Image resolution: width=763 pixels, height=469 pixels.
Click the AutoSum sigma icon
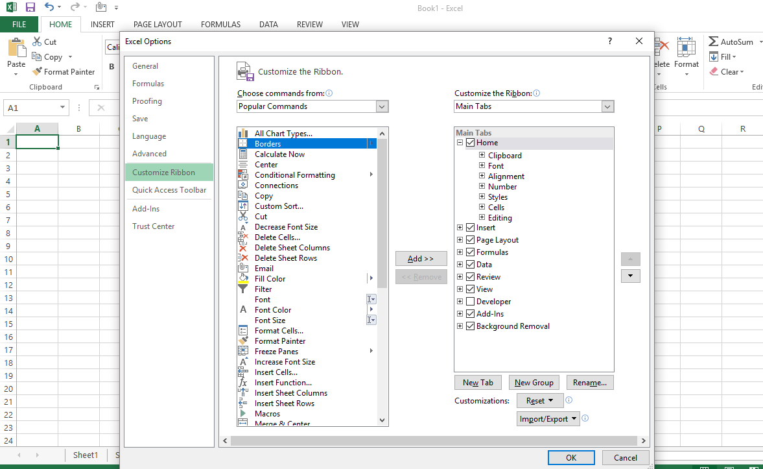point(713,42)
